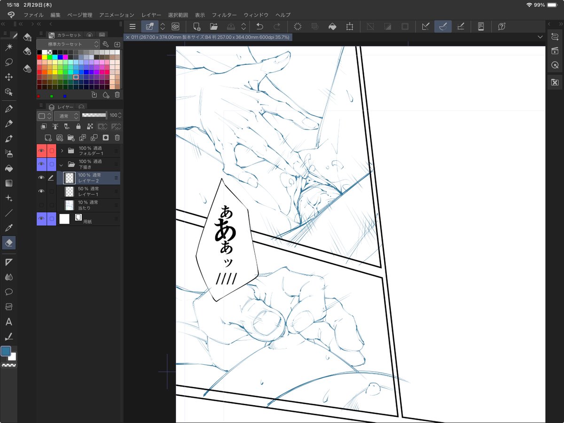Click the main drawing color swatch
The width and height of the screenshot is (564, 423).
click(6, 351)
